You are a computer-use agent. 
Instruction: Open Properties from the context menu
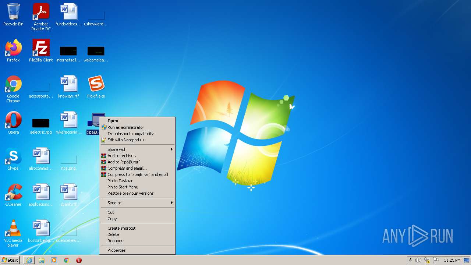coord(138,250)
